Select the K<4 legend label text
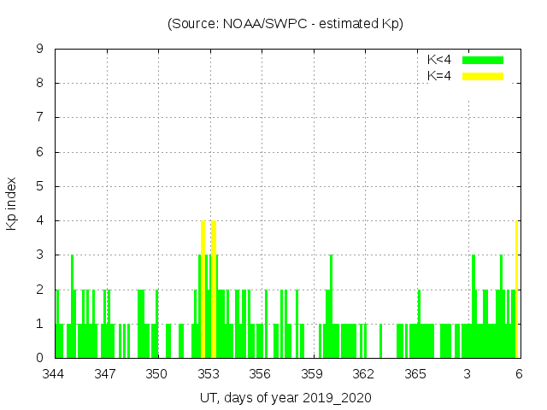 click(439, 60)
